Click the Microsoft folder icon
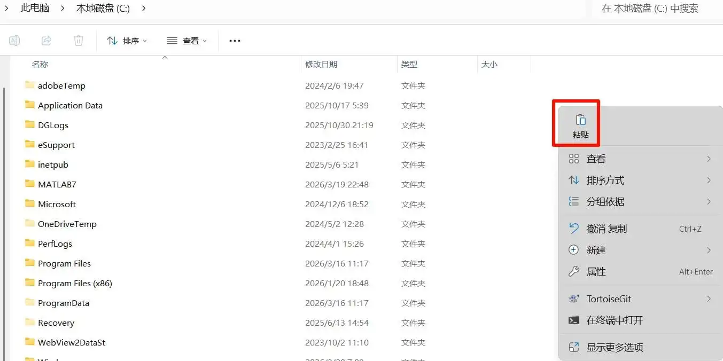 pyautogui.click(x=30, y=203)
